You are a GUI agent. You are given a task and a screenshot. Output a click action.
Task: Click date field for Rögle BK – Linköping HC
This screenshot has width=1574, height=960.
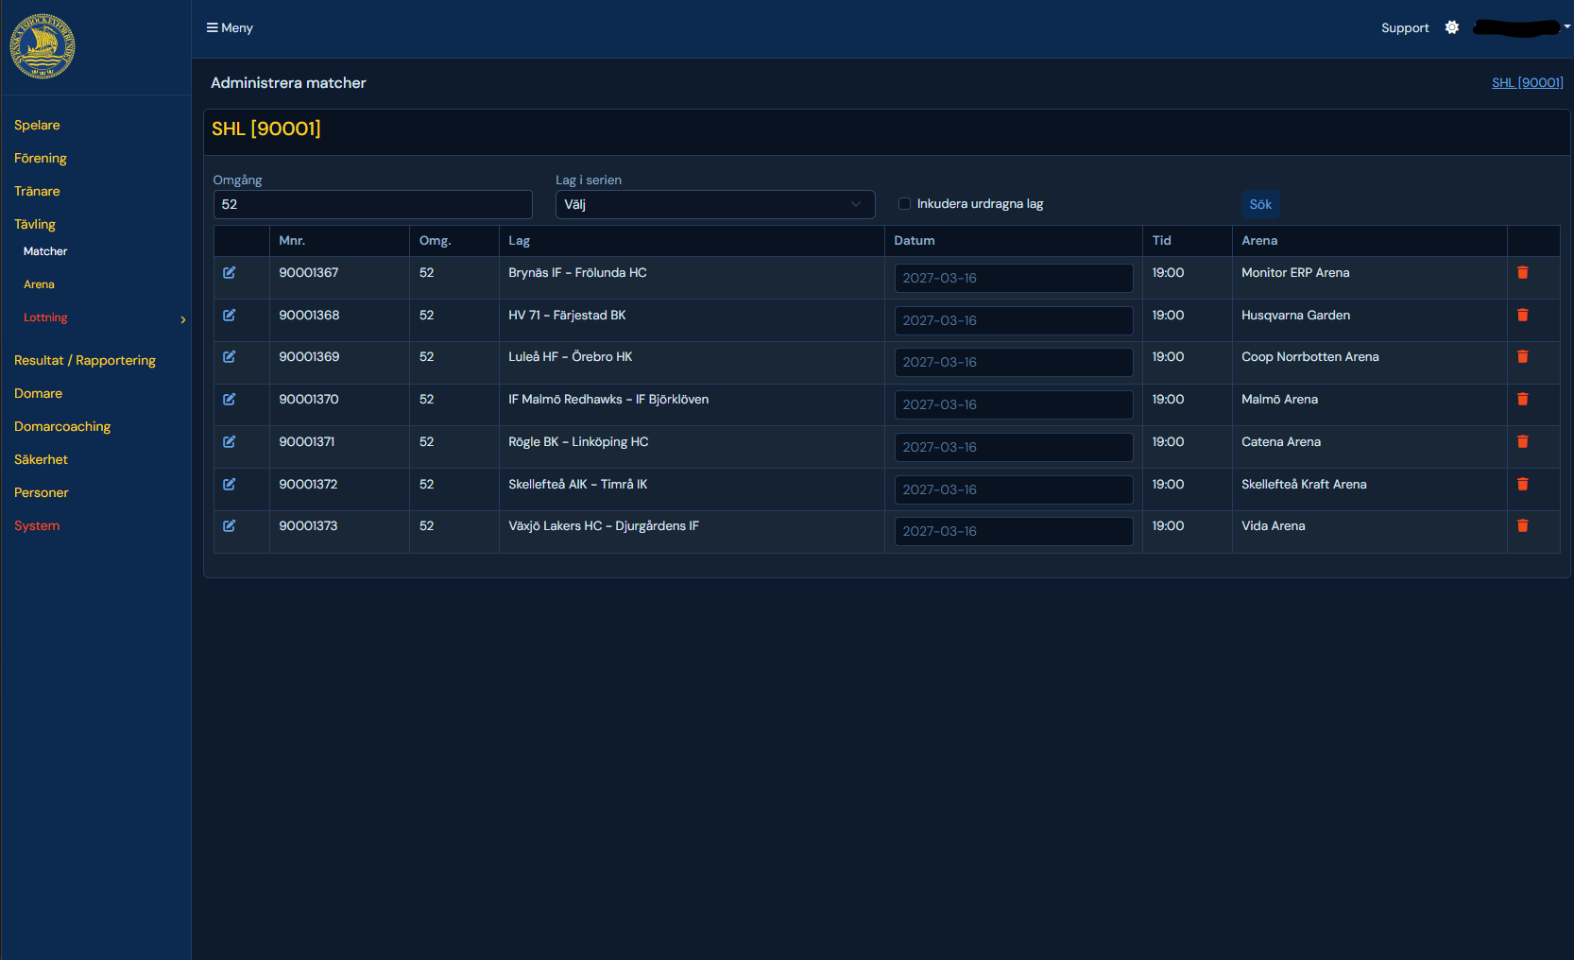[x=1014, y=447]
